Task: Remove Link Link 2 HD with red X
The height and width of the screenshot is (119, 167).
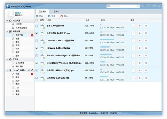Action: pyautogui.click(x=140, y=41)
